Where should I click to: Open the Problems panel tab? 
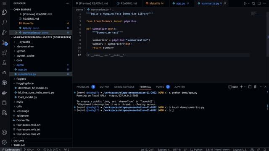[x=86, y=87]
